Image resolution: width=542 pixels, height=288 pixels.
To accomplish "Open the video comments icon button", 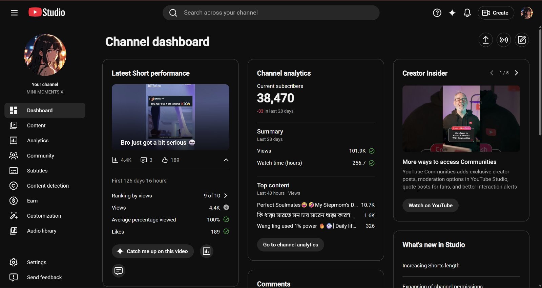I will tap(119, 270).
